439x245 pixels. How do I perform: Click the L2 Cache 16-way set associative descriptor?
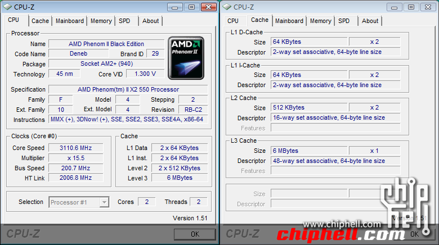coord(335,117)
